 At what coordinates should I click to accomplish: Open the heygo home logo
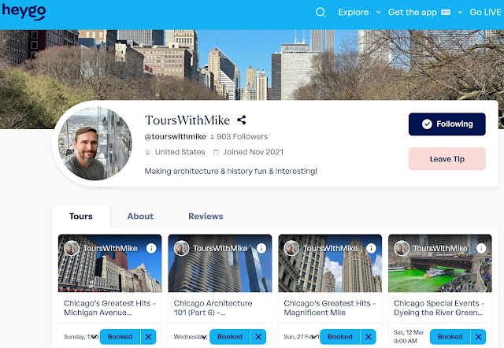click(24, 12)
